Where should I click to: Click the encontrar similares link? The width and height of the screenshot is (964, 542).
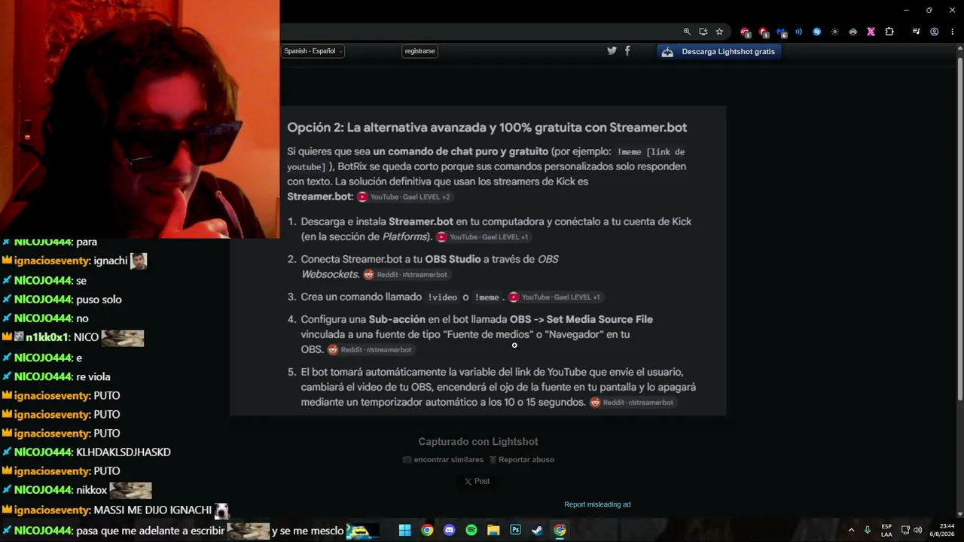[443, 459]
